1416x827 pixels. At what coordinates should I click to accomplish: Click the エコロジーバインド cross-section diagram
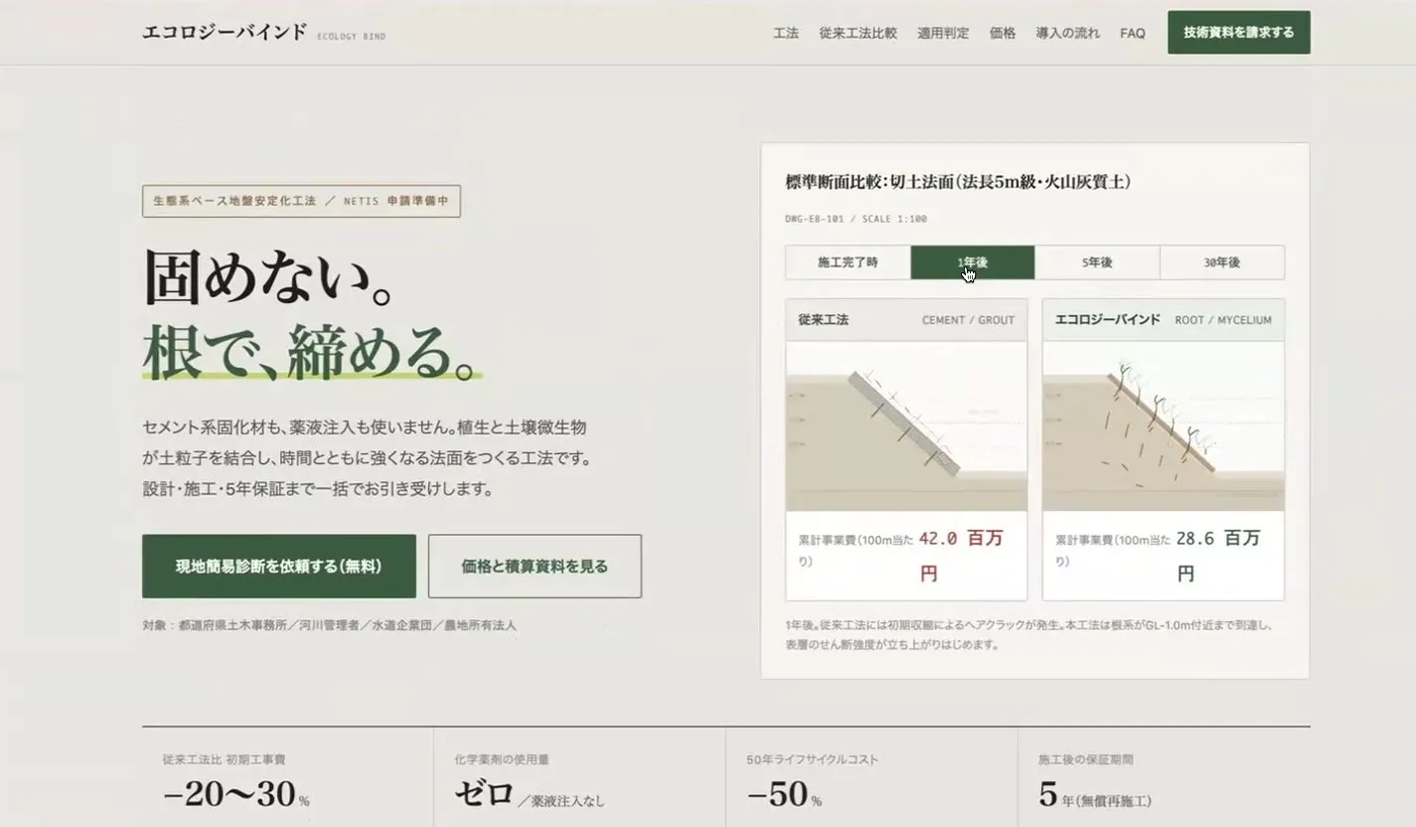[1164, 426]
